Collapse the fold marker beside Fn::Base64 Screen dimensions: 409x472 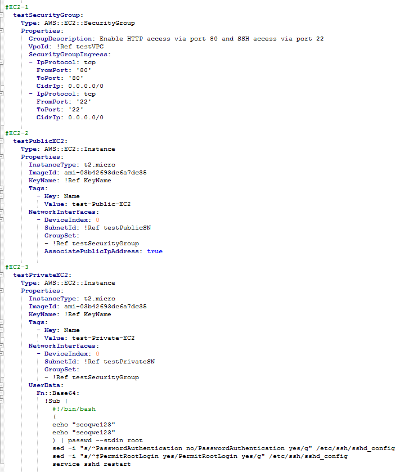(2, 393)
